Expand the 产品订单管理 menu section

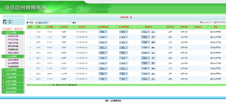point(13,84)
